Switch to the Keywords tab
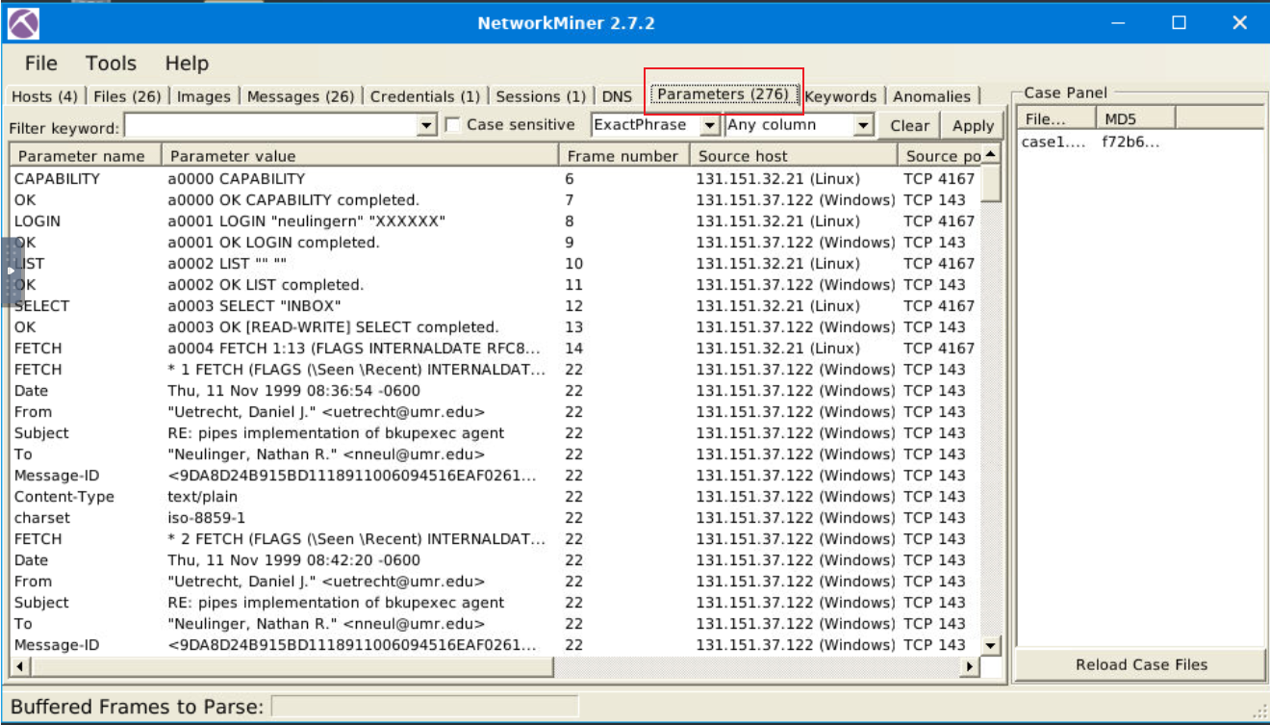Viewport: 1270px width, 725px height. pyautogui.click(x=840, y=96)
